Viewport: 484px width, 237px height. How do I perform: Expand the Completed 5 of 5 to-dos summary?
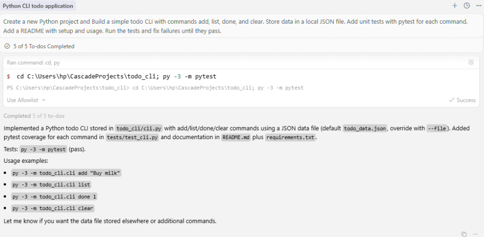pyautogui.click(x=34, y=116)
